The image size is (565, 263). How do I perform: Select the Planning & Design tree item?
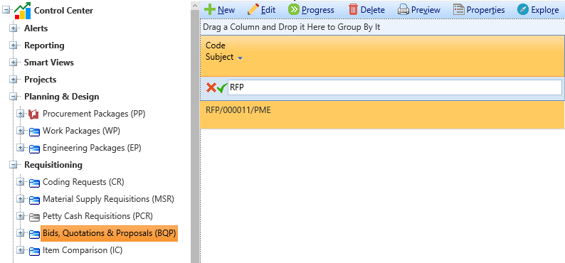(61, 97)
